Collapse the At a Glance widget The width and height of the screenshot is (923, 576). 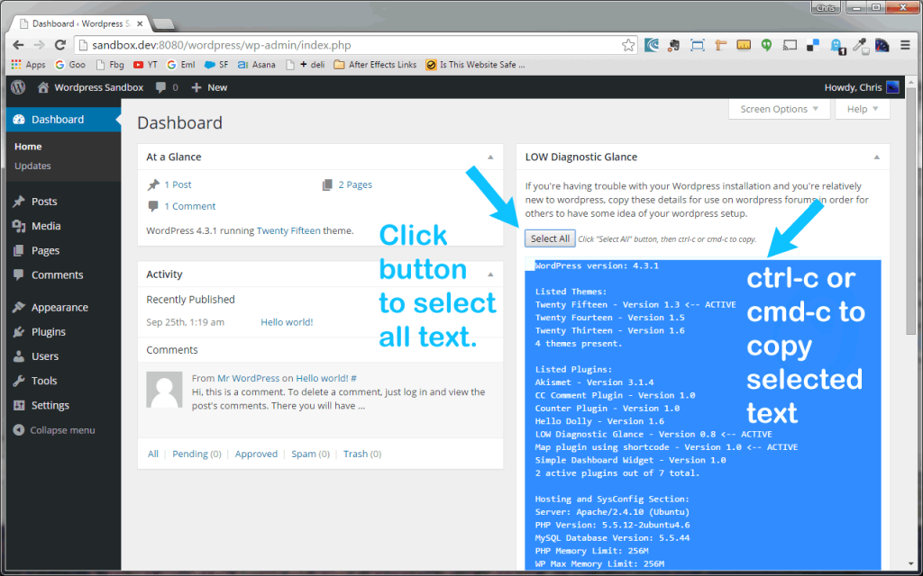[x=490, y=157]
